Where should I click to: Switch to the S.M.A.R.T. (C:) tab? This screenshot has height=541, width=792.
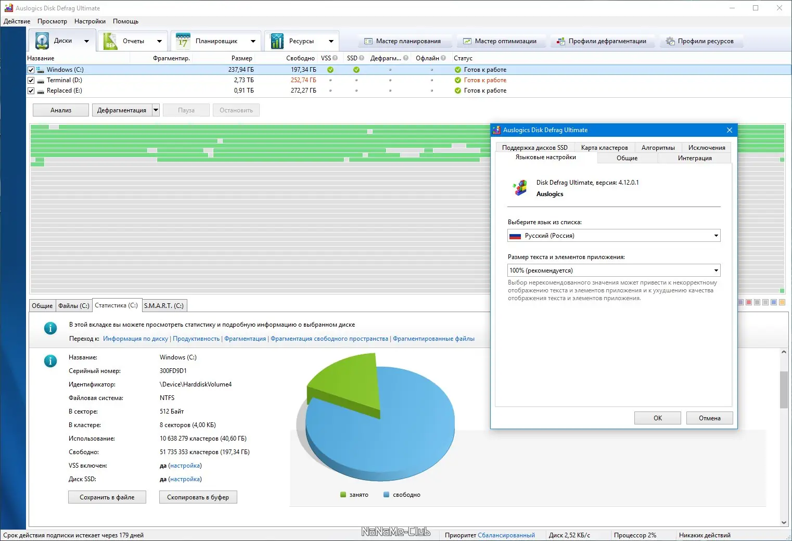[164, 306]
